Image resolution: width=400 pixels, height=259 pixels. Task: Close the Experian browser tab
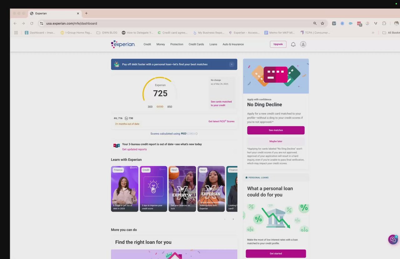coord(78,13)
